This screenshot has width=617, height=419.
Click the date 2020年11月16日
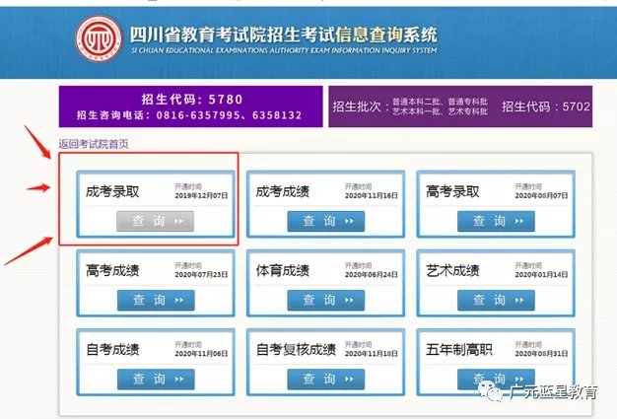point(371,195)
